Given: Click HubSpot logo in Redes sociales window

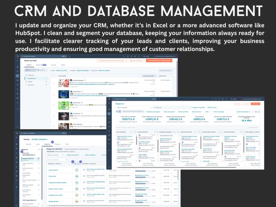Looking at the screenshot, I should point(17,56).
